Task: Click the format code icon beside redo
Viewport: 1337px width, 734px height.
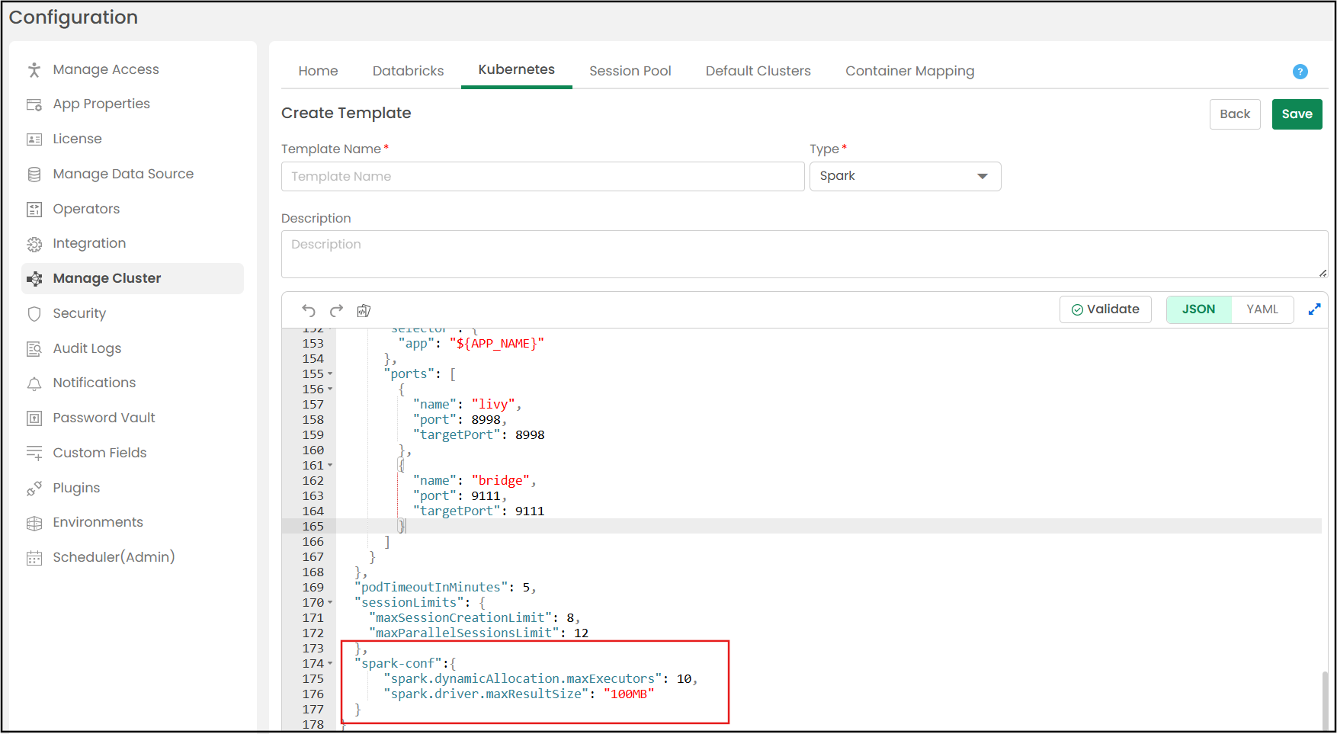Action: pos(364,310)
